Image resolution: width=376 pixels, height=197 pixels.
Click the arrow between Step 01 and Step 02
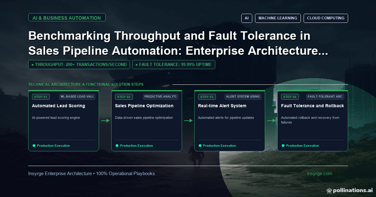click(x=105, y=120)
